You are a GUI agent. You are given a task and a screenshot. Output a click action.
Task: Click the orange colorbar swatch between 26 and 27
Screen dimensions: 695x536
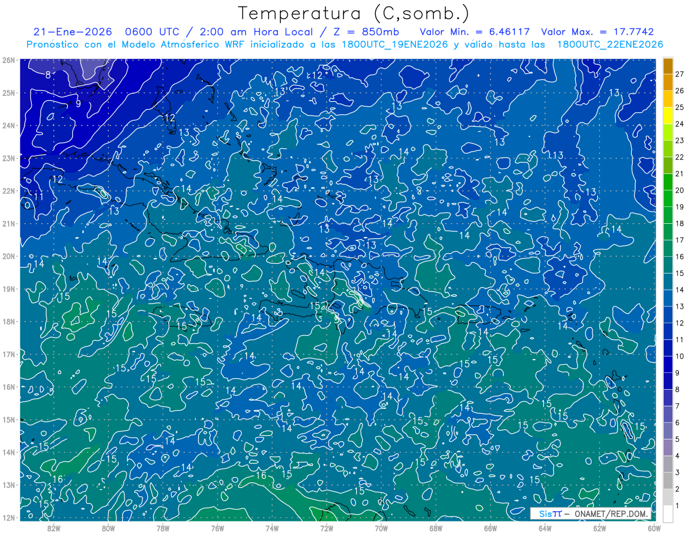[668, 82]
